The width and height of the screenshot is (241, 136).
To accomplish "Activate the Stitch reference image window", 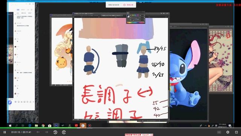I will pyautogui.click(x=189, y=73).
